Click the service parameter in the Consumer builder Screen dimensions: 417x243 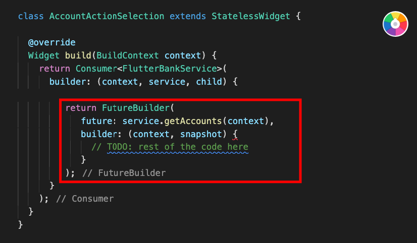[x=167, y=82]
